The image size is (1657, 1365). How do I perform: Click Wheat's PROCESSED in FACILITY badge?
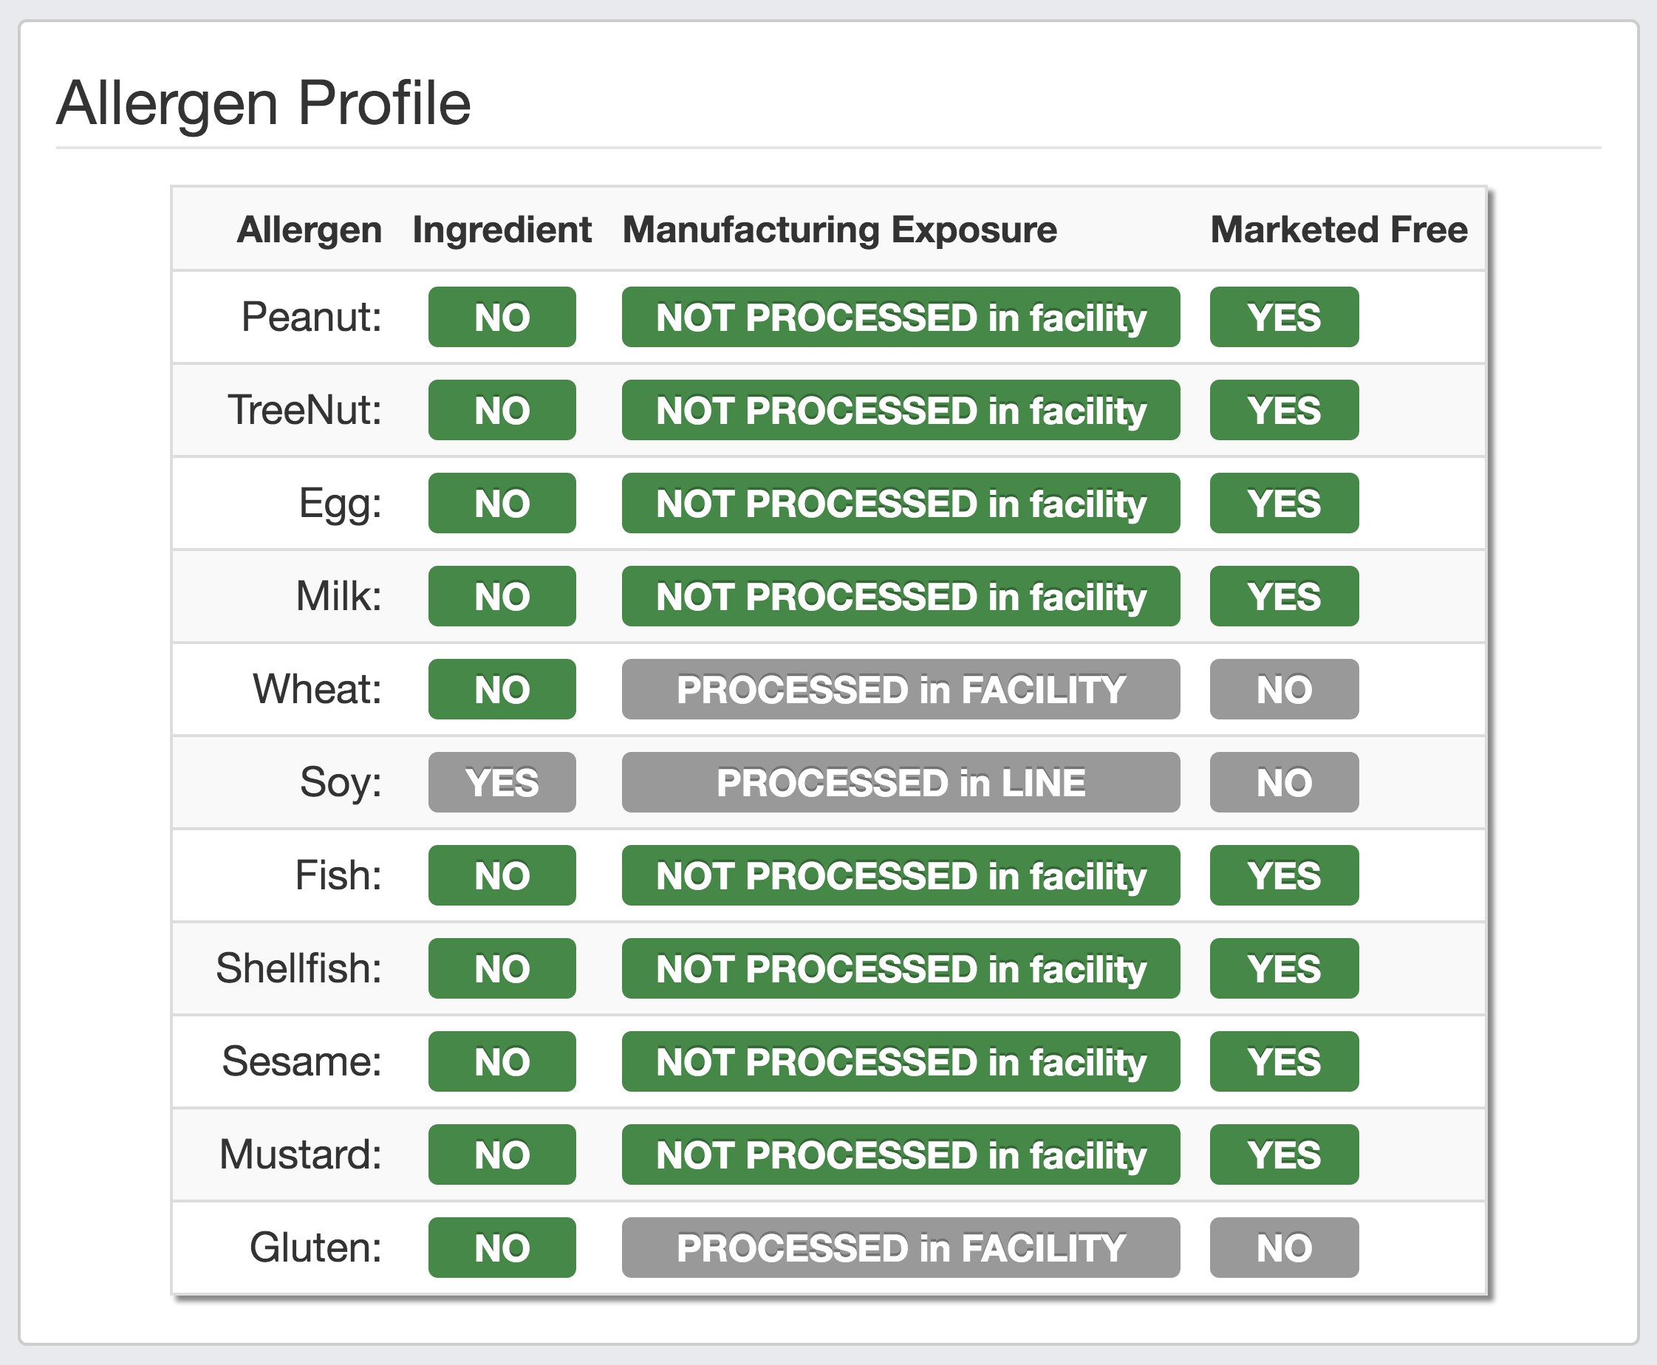(901, 689)
